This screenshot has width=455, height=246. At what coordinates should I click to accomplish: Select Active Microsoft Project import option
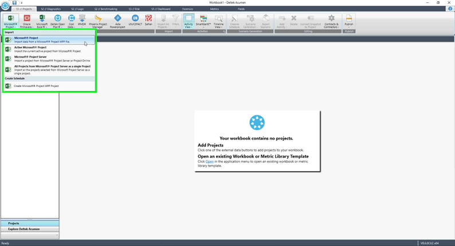point(49,49)
